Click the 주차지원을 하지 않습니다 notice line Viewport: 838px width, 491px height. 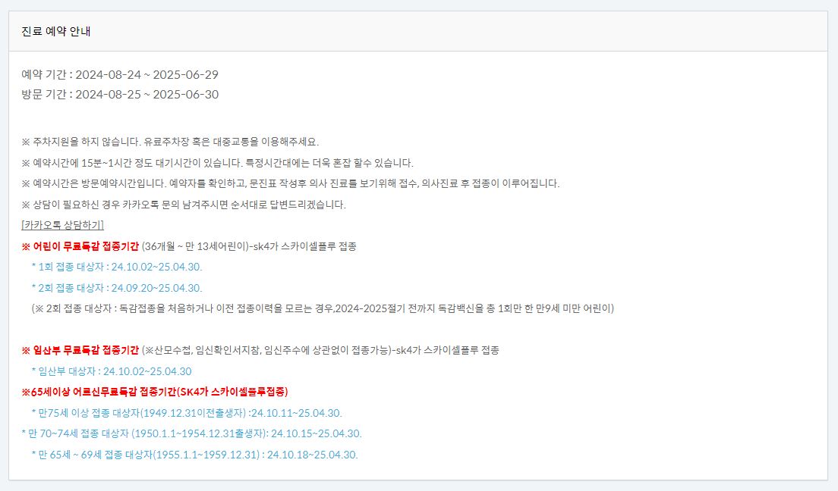tap(170, 142)
